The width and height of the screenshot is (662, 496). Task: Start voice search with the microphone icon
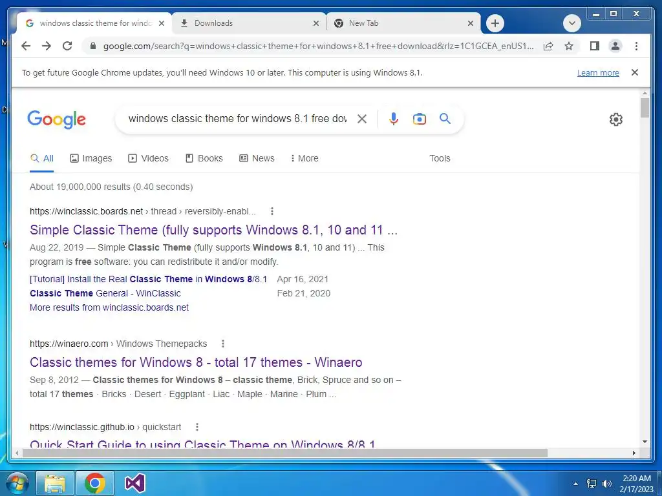pyautogui.click(x=394, y=119)
